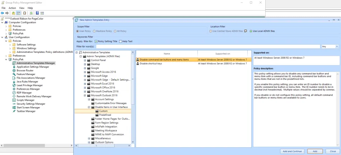Enable the Help Text checkbox

point(121,41)
